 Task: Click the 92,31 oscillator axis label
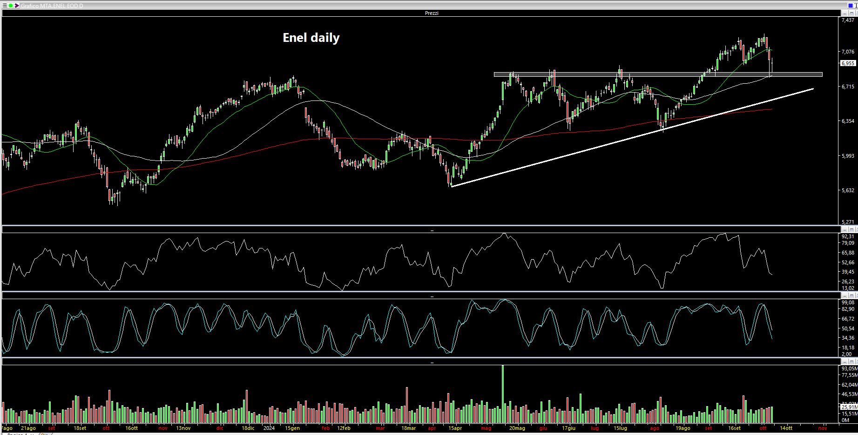pos(848,236)
